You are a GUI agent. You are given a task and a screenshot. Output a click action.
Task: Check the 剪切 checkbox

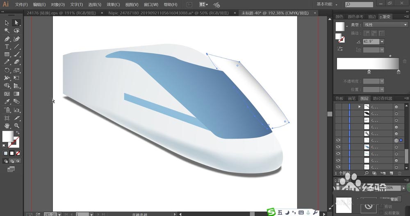click(382, 207)
